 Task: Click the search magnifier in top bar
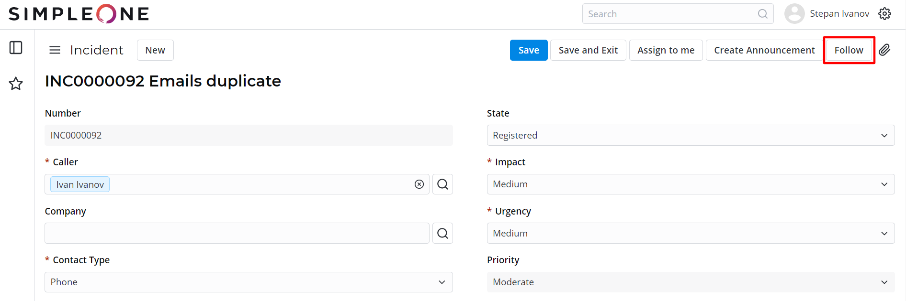(x=762, y=14)
